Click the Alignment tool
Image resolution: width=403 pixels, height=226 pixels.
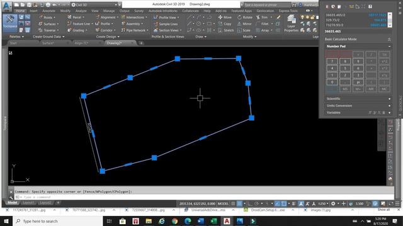pos(107,17)
